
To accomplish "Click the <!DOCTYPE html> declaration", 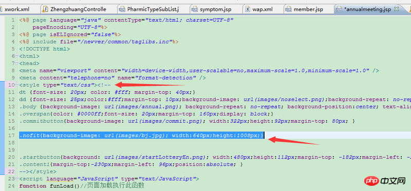I will click(45, 49).
